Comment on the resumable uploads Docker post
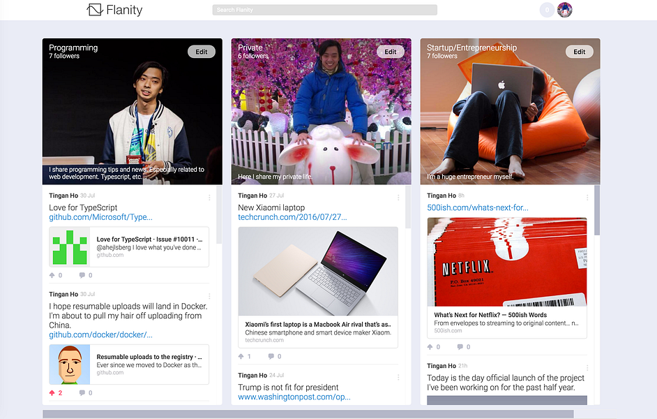 (x=86, y=392)
